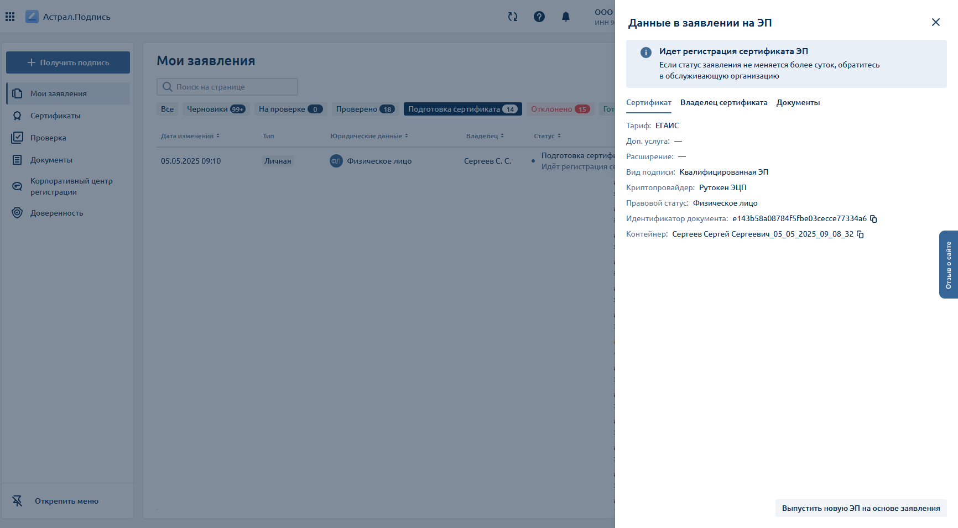Image resolution: width=958 pixels, height=528 pixels.
Task: Open the help question mark icon
Action: [x=539, y=17]
